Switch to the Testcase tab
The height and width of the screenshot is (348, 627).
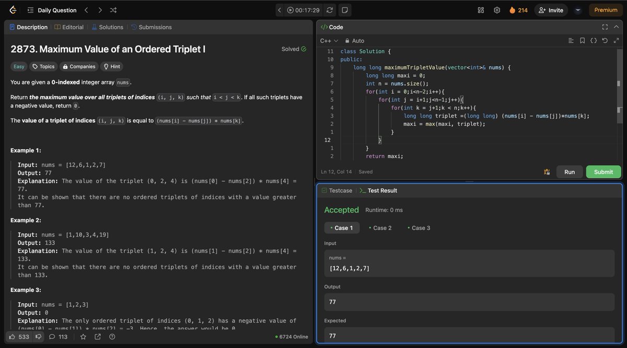pyautogui.click(x=337, y=191)
